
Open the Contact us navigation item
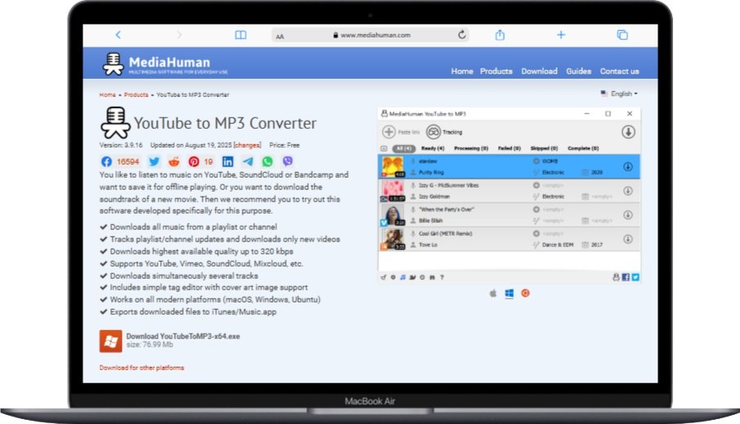tap(619, 71)
